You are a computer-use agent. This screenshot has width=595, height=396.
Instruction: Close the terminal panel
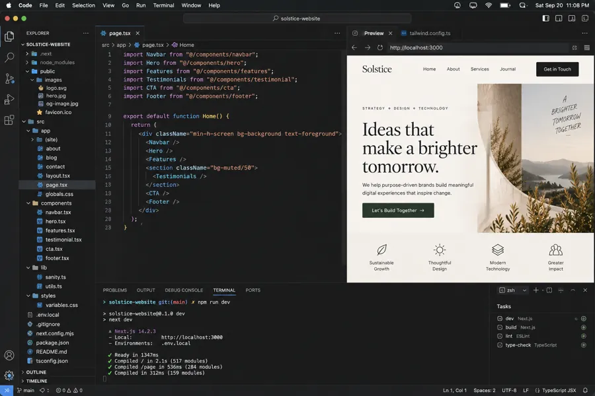coord(585,290)
